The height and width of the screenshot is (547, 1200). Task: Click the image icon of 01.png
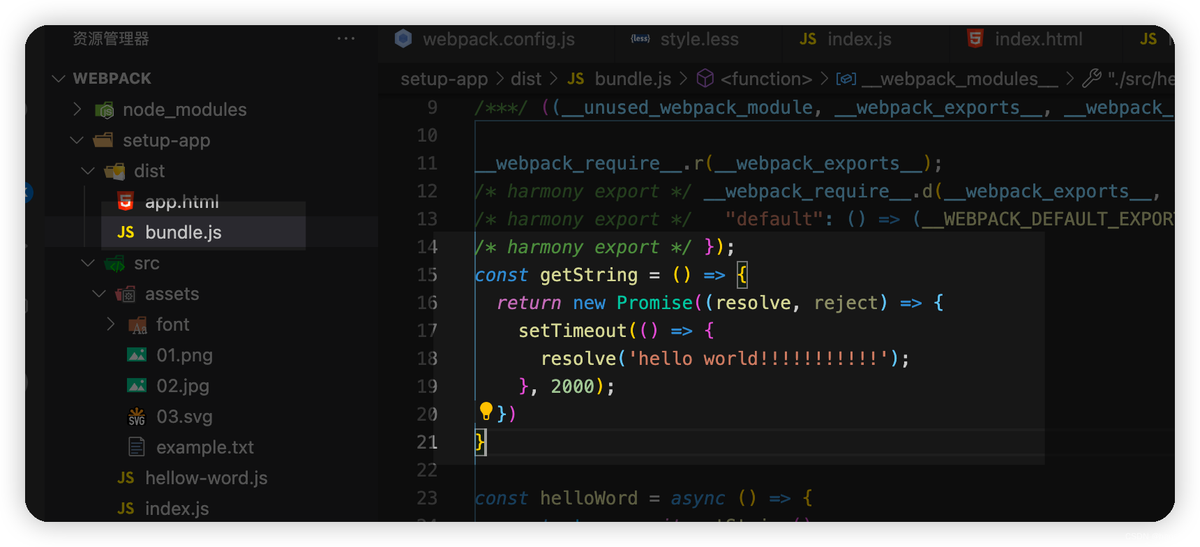coord(137,355)
